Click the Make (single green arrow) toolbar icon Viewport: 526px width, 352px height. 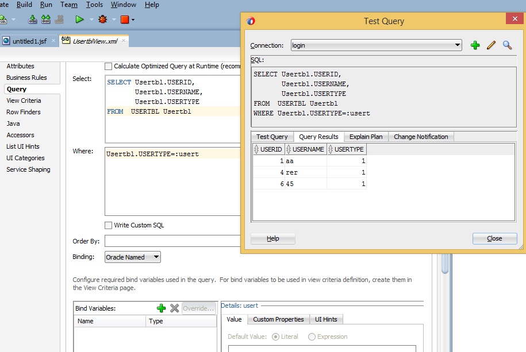tap(32, 20)
